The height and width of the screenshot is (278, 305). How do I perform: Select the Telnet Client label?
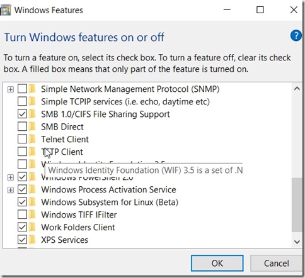tap(65, 139)
